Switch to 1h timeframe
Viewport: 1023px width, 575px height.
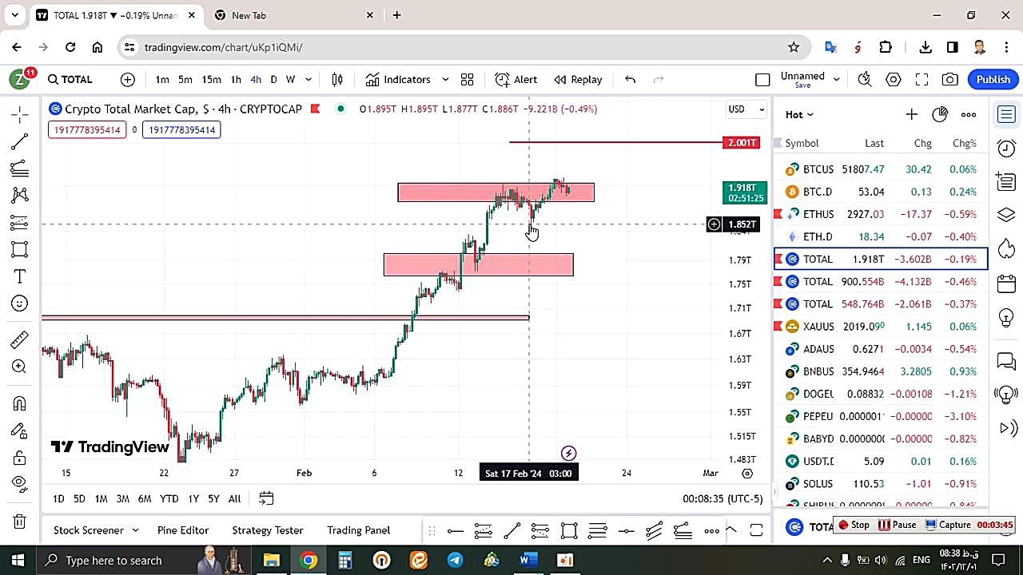(236, 79)
